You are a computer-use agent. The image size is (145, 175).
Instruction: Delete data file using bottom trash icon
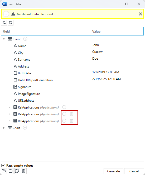(x=24, y=171)
